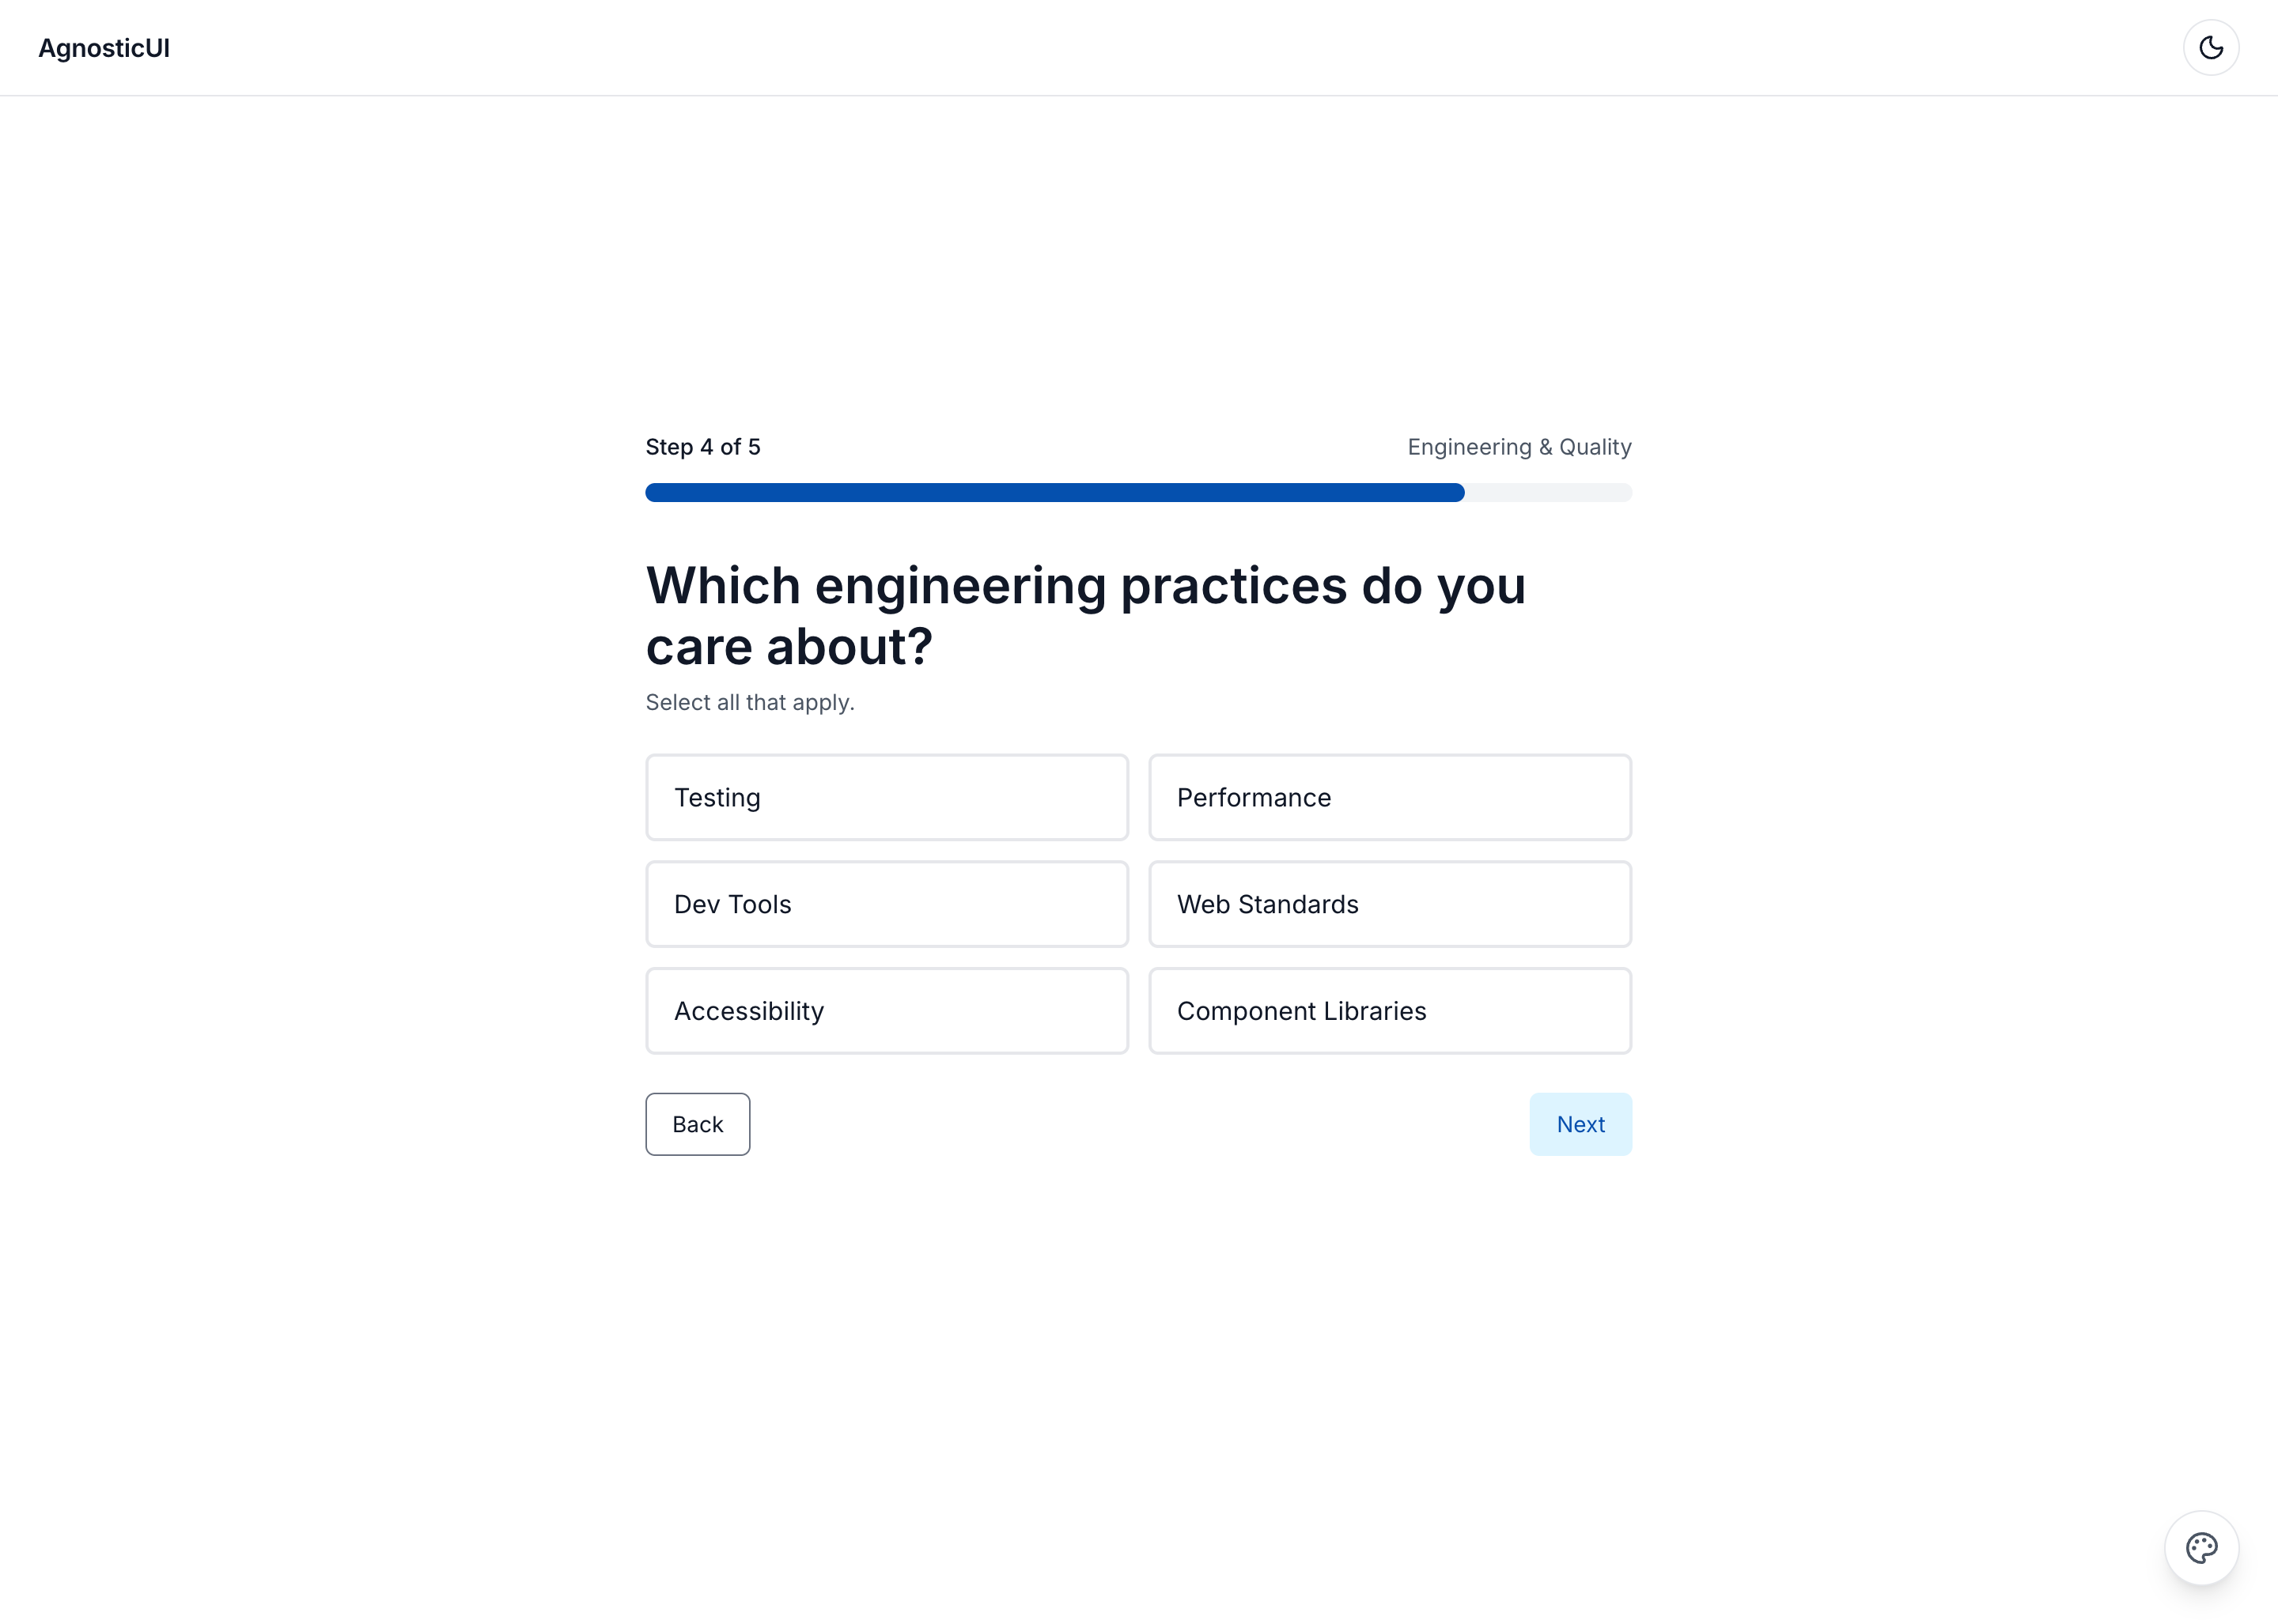Choose the Component Libraries card
The image size is (2278, 1624).
1389,1010
